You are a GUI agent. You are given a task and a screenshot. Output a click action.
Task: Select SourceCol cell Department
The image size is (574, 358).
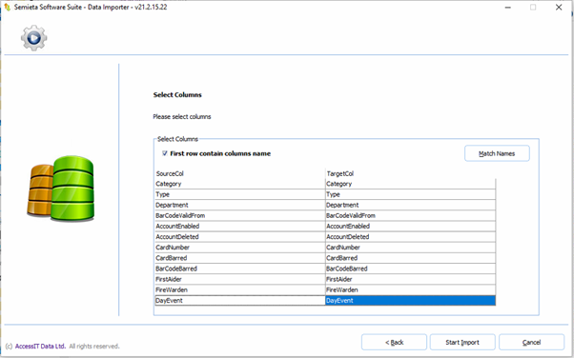pyautogui.click(x=240, y=205)
